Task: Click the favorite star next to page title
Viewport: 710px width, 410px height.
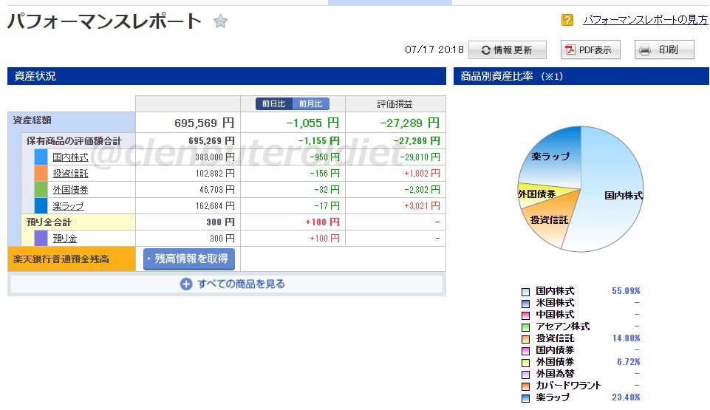Action: tap(220, 21)
